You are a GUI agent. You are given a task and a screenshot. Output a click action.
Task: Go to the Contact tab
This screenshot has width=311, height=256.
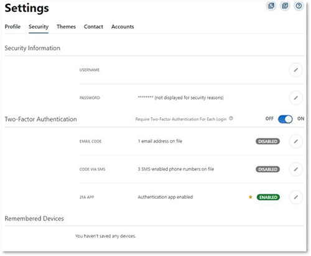point(93,27)
